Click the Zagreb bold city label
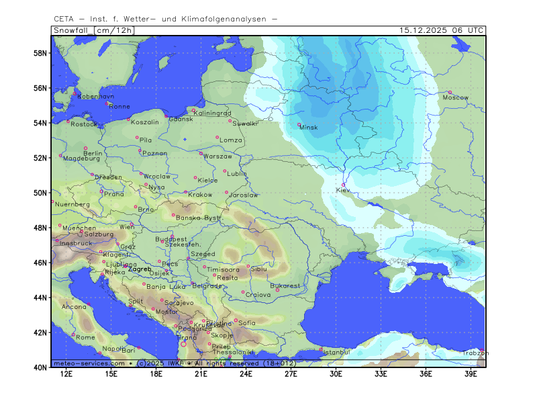Viewport: 537px width, 403px height. tap(140, 269)
